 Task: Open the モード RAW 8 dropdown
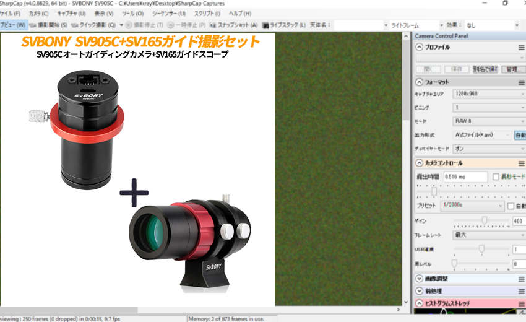(489, 121)
